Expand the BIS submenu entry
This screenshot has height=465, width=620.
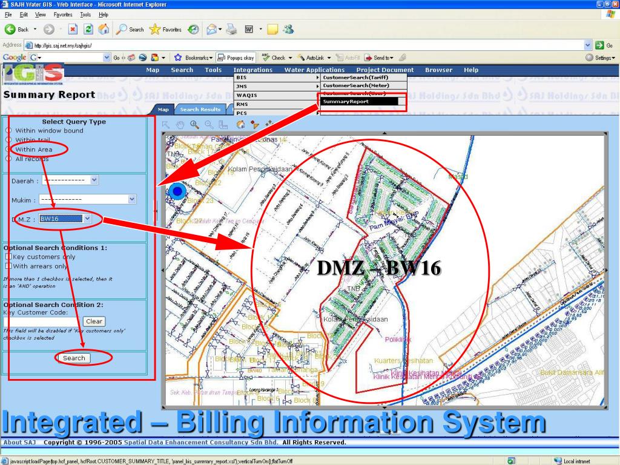point(277,77)
